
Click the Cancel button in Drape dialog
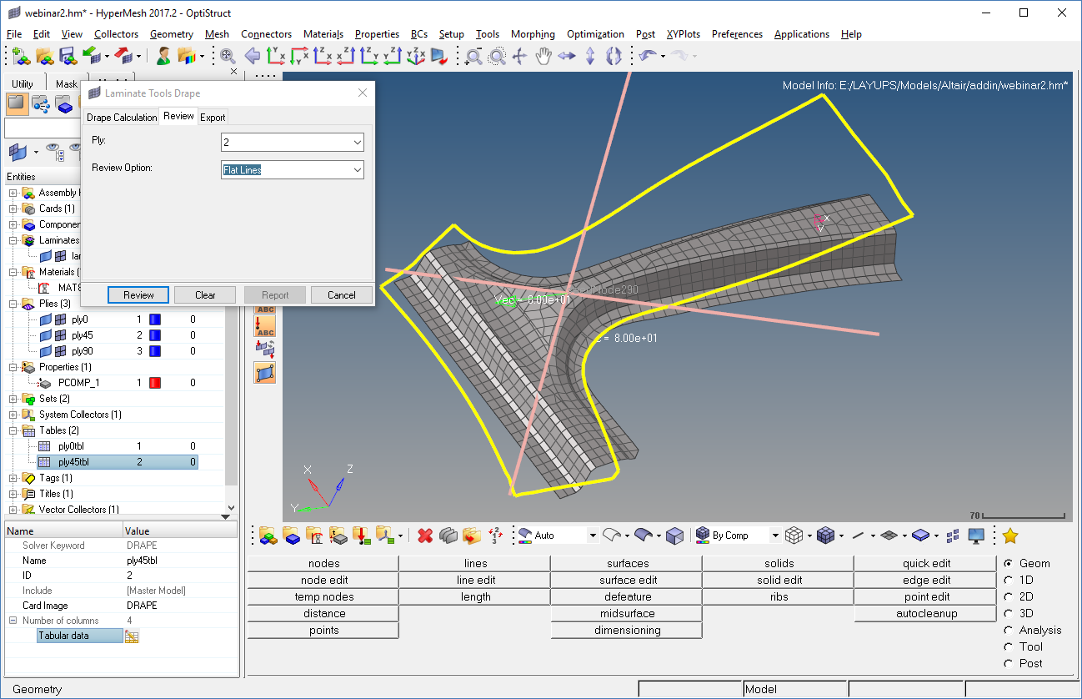[x=342, y=295]
